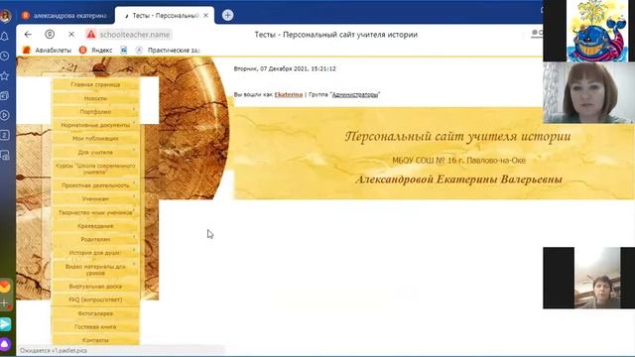Launch the purple Alice assistant icon
This screenshot has width=635, height=357.
click(5, 344)
